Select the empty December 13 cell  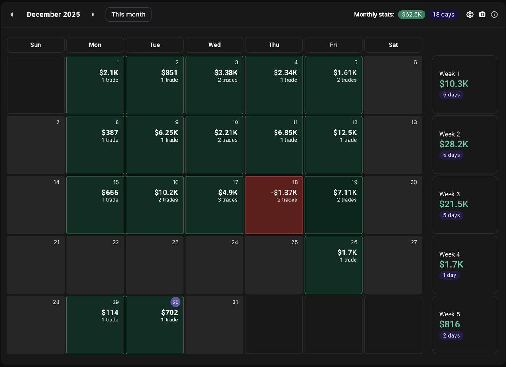click(x=393, y=145)
